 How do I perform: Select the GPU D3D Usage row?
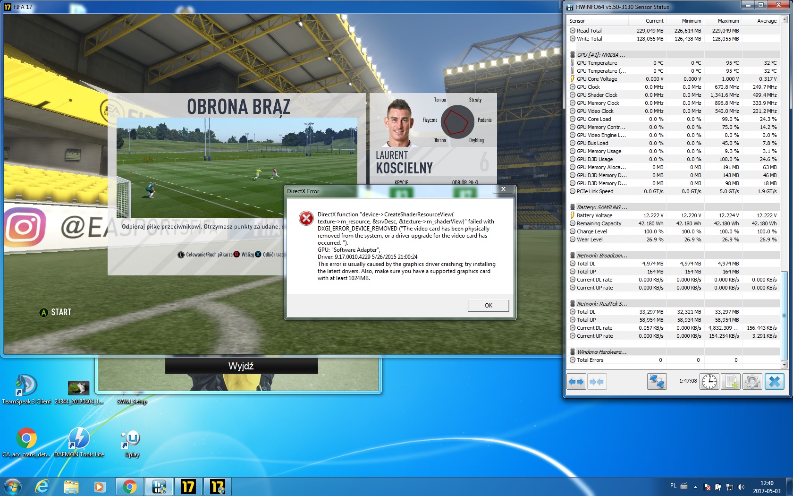(674, 159)
